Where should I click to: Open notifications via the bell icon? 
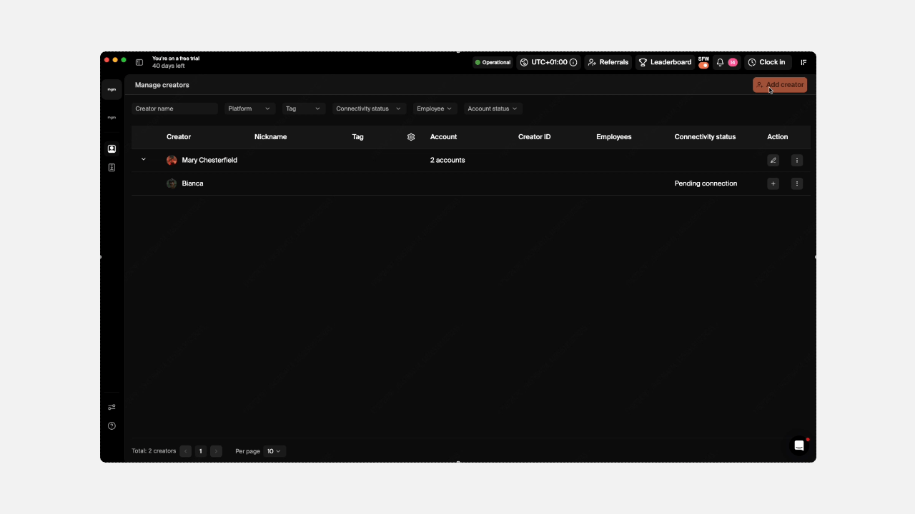pyautogui.click(x=720, y=62)
